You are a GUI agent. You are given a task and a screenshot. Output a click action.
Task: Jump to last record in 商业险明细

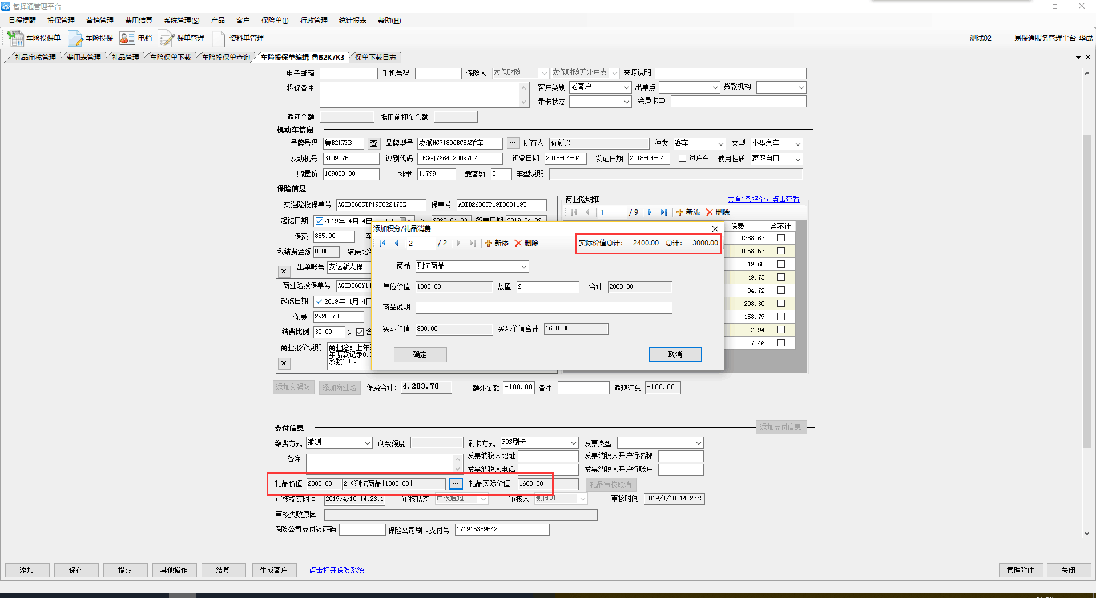pyautogui.click(x=663, y=212)
